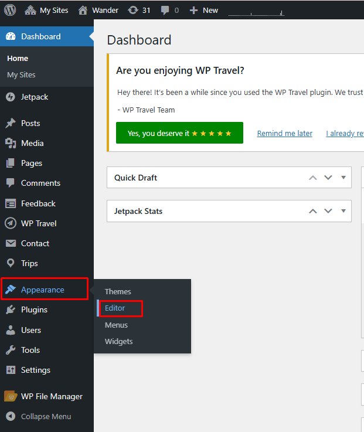Click the Collapse Menu arrow icon
The height and width of the screenshot is (432, 364).
(x=11, y=416)
